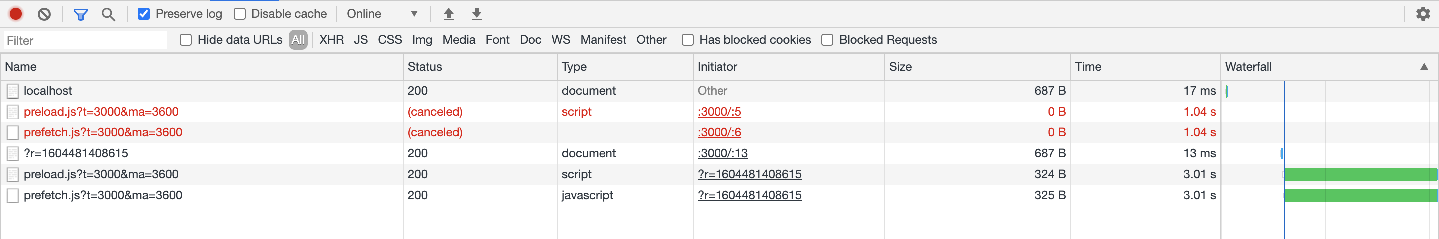Check Hide data URLs option

186,40
